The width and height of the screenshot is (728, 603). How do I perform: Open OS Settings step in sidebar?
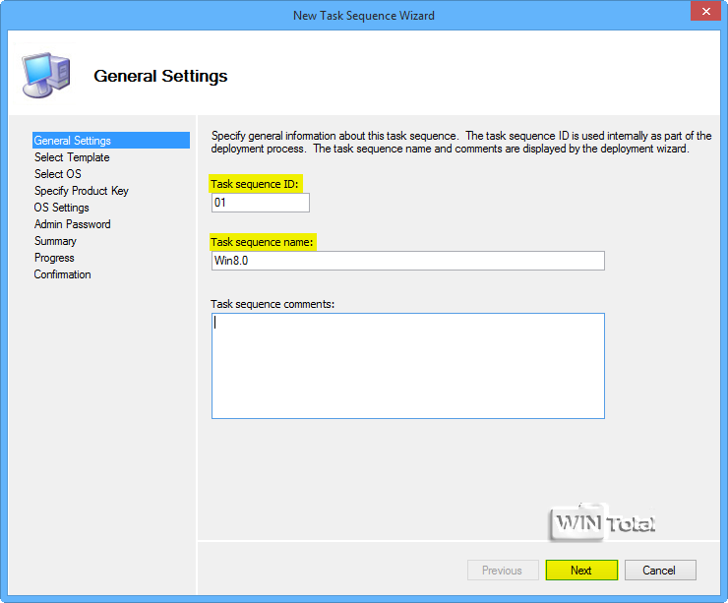coord(62,208)
